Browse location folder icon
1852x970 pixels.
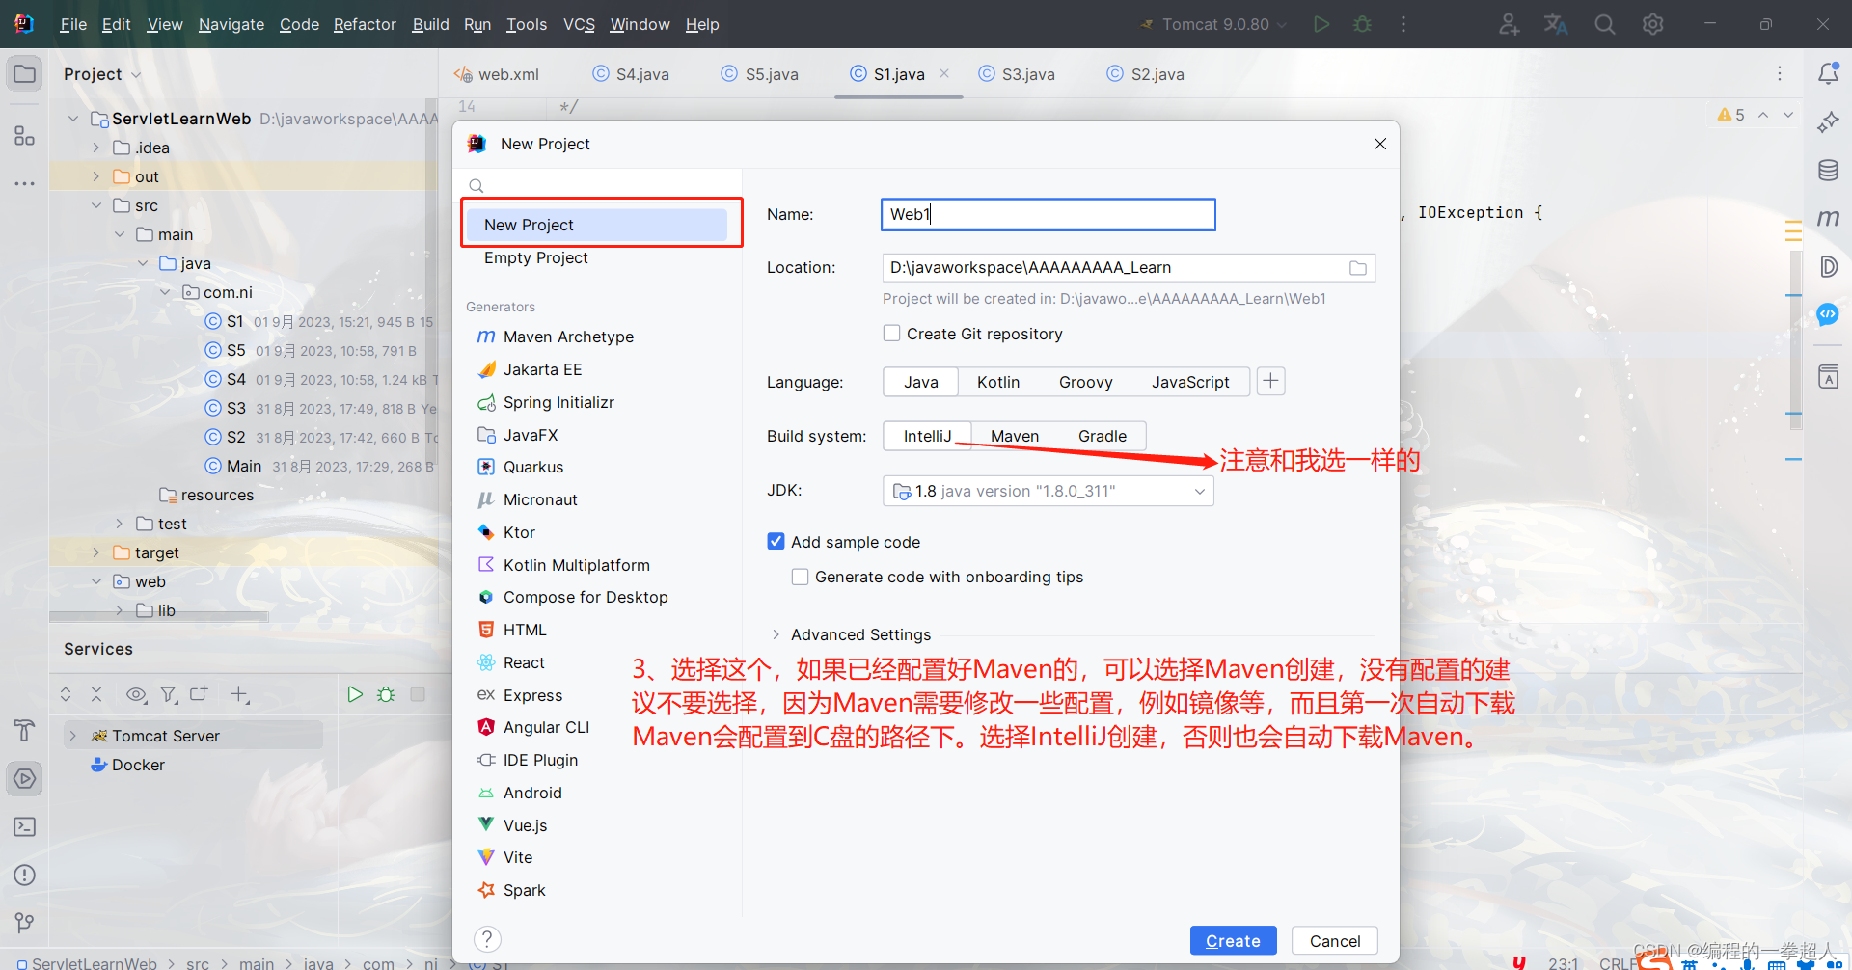[x=1358, y=268]
